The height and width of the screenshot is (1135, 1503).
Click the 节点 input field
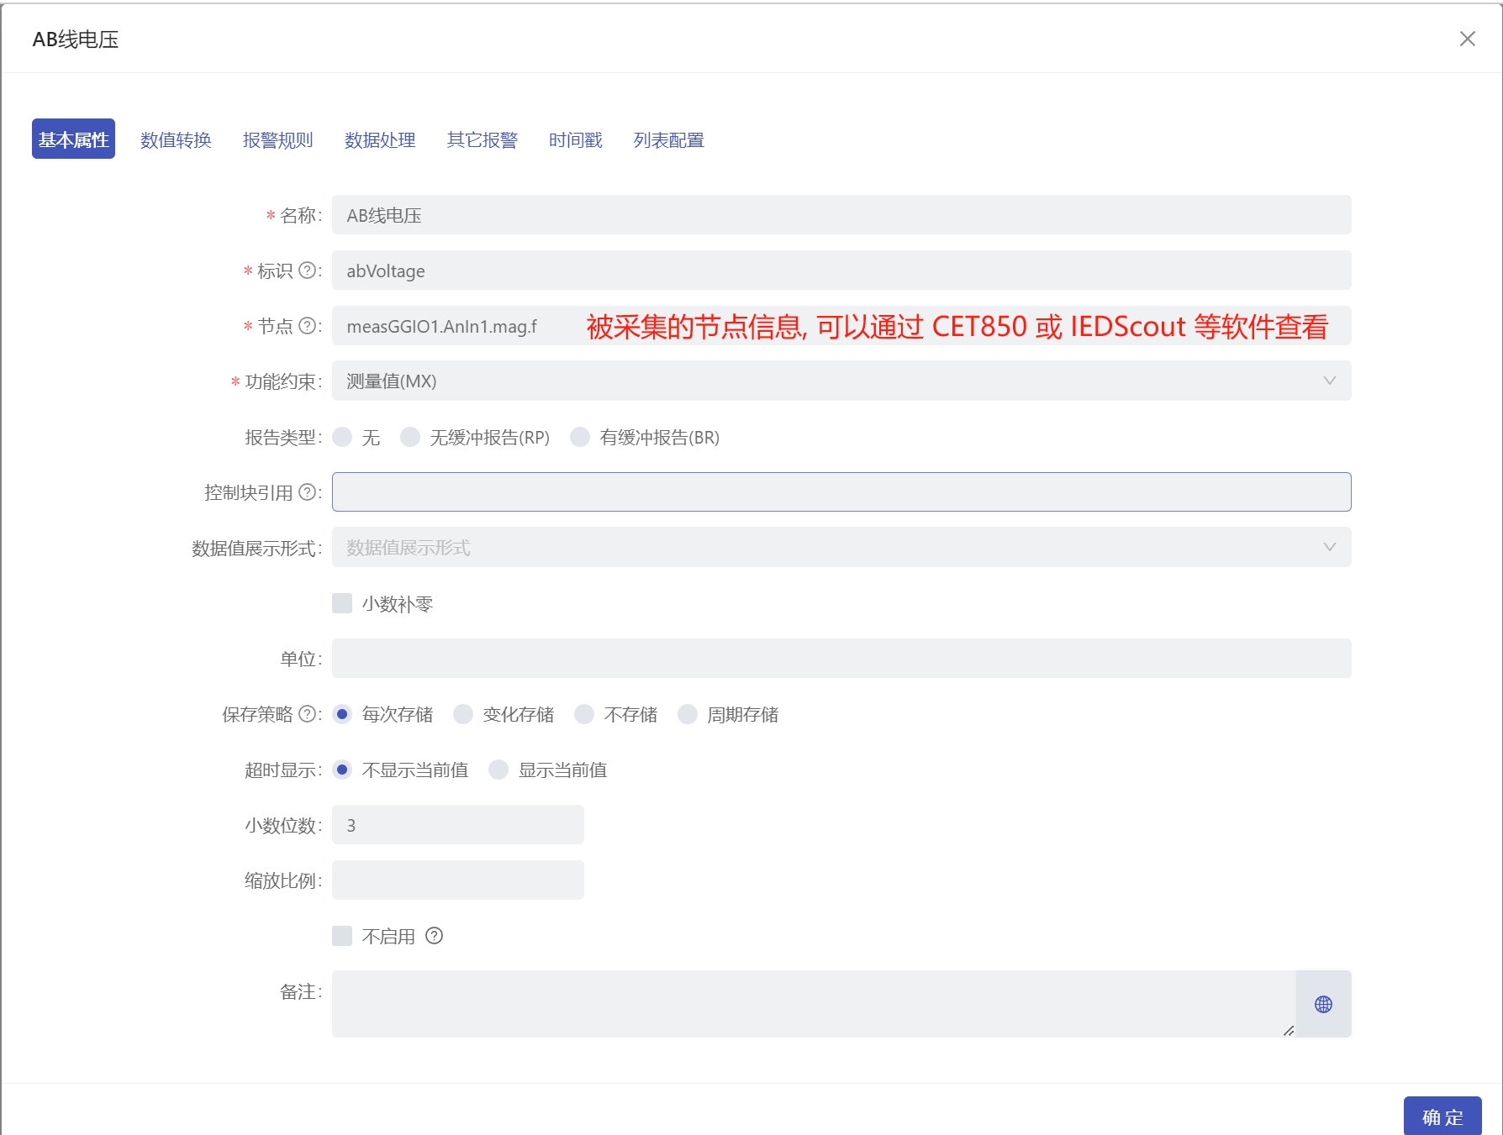[841, 326]
